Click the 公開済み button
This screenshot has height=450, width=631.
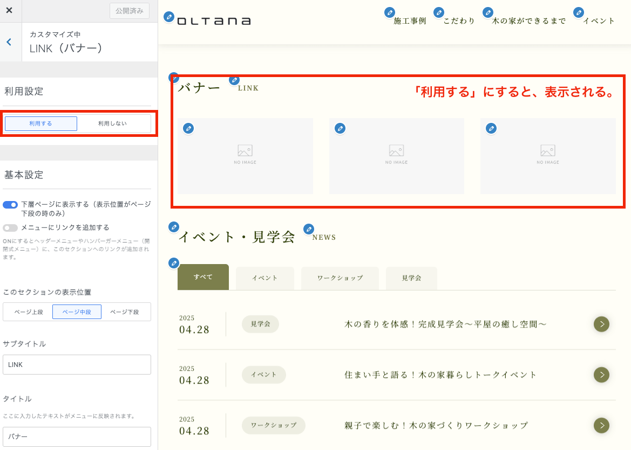pyautogui.click(x=129, y=11)
